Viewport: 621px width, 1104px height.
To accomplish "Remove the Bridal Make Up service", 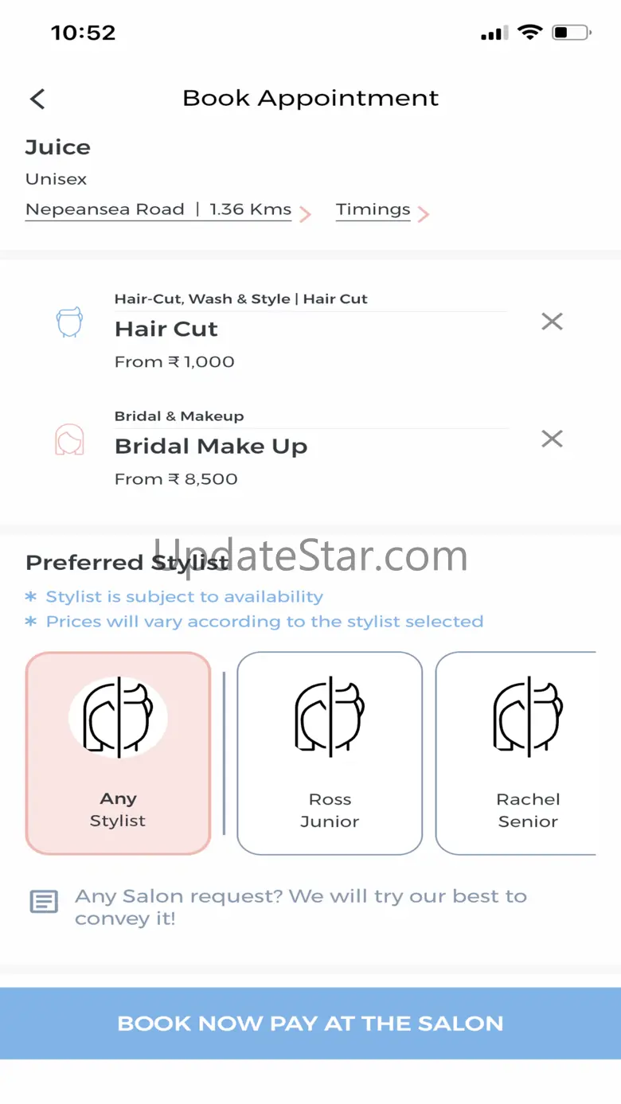I will (x=552, y=439).
